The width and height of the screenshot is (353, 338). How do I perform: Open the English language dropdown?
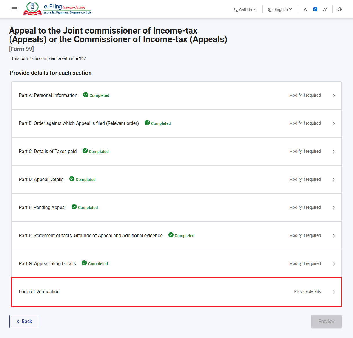(280, 10)
